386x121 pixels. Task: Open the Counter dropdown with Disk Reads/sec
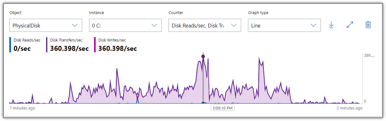(205, 25)
